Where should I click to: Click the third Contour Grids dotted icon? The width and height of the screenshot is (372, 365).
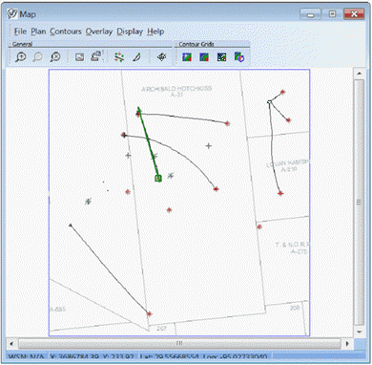click(x=221, y=57)
